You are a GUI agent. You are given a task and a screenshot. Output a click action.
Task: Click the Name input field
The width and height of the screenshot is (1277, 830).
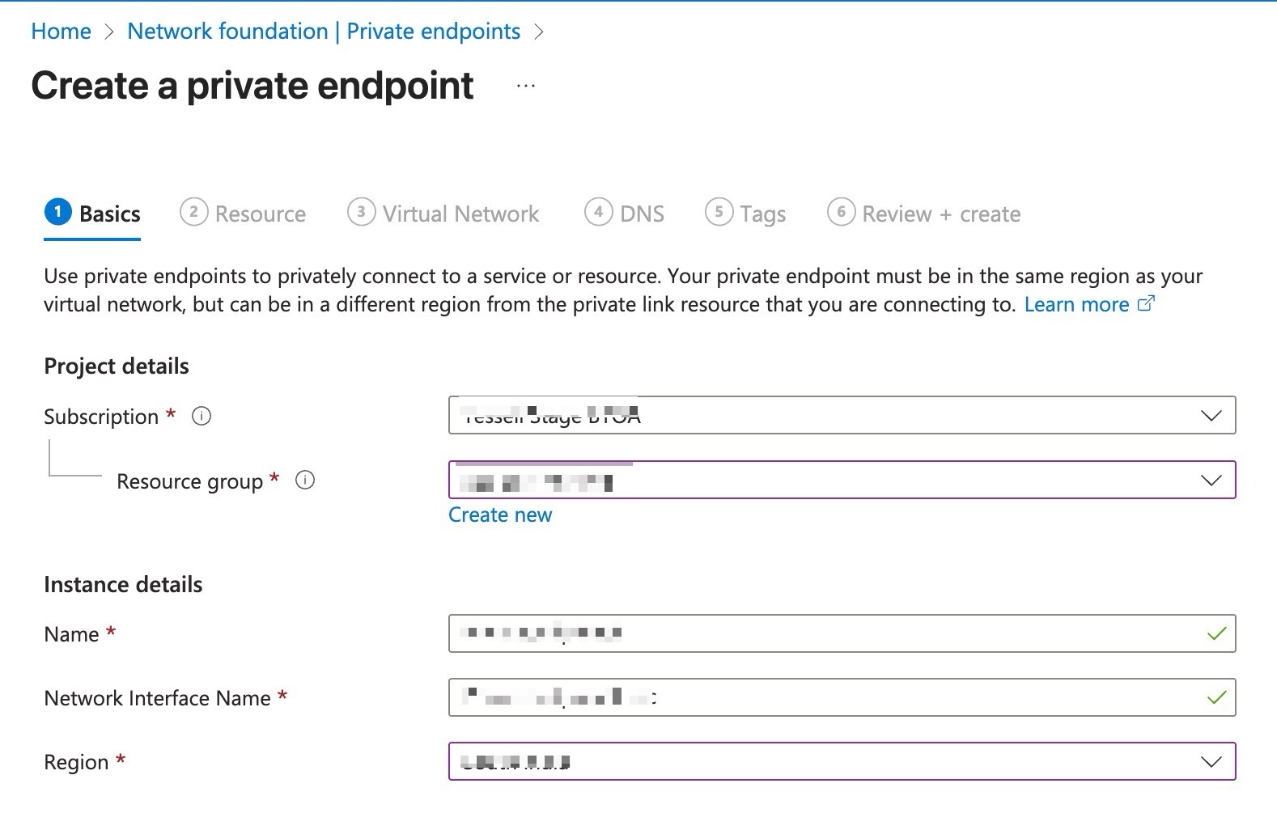point(825,633)
